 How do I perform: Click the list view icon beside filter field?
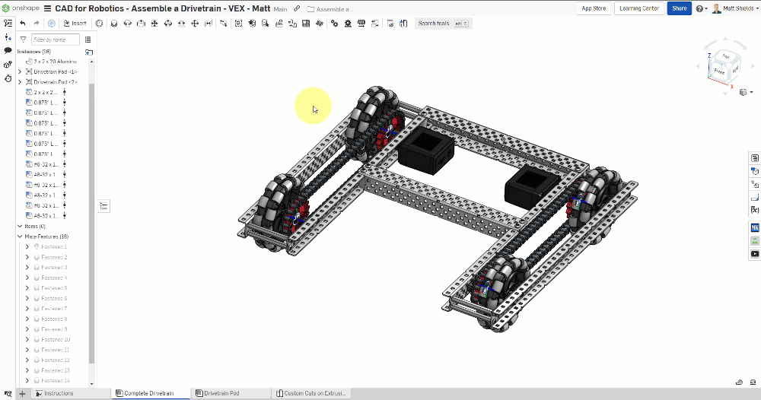click(88, 40)
